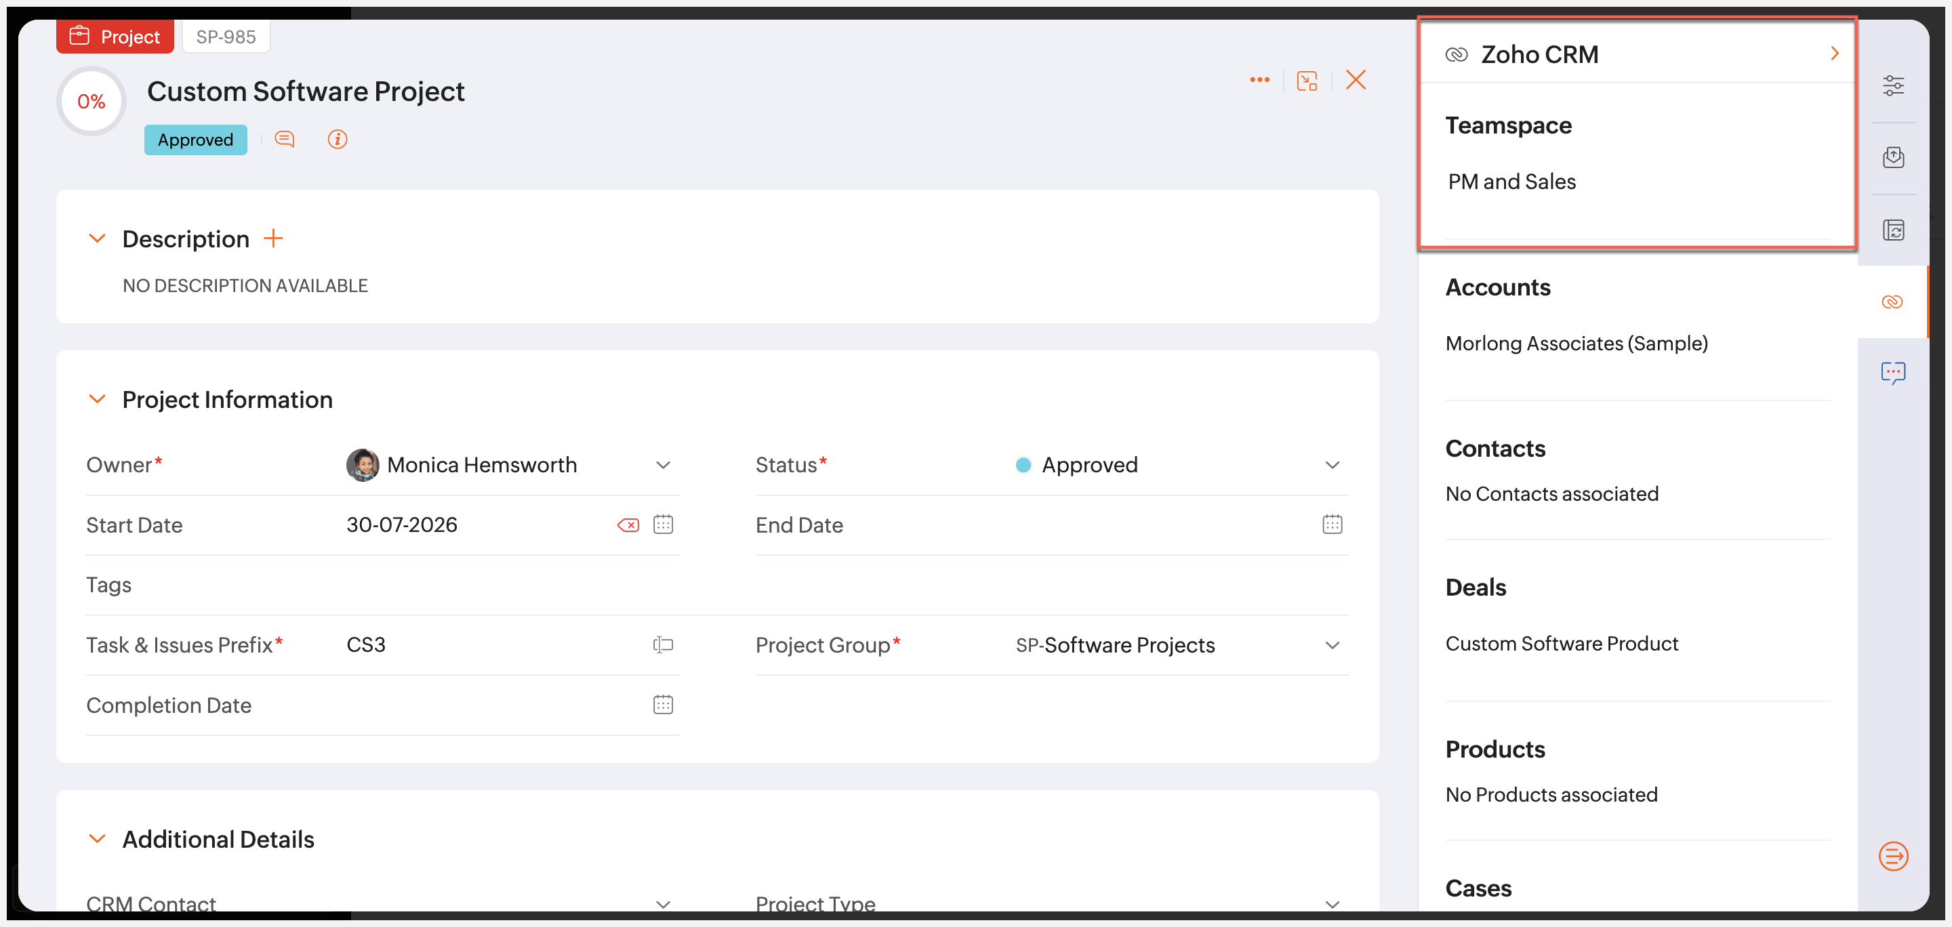Open Start Date calendar picker
1952x927 pixels.
pos(663,524)
